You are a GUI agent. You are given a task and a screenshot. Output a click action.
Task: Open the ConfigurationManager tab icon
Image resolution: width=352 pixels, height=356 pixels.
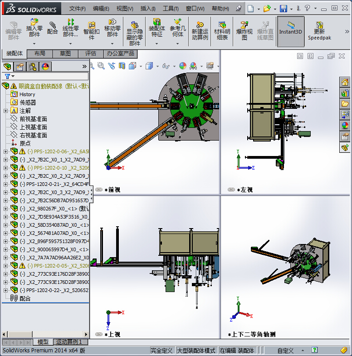(33, 67)
